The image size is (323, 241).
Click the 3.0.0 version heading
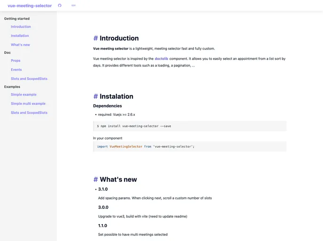[103, 207]
